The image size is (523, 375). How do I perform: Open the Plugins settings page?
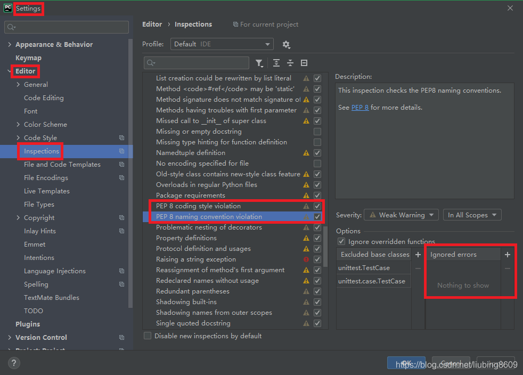coord(28,324)
